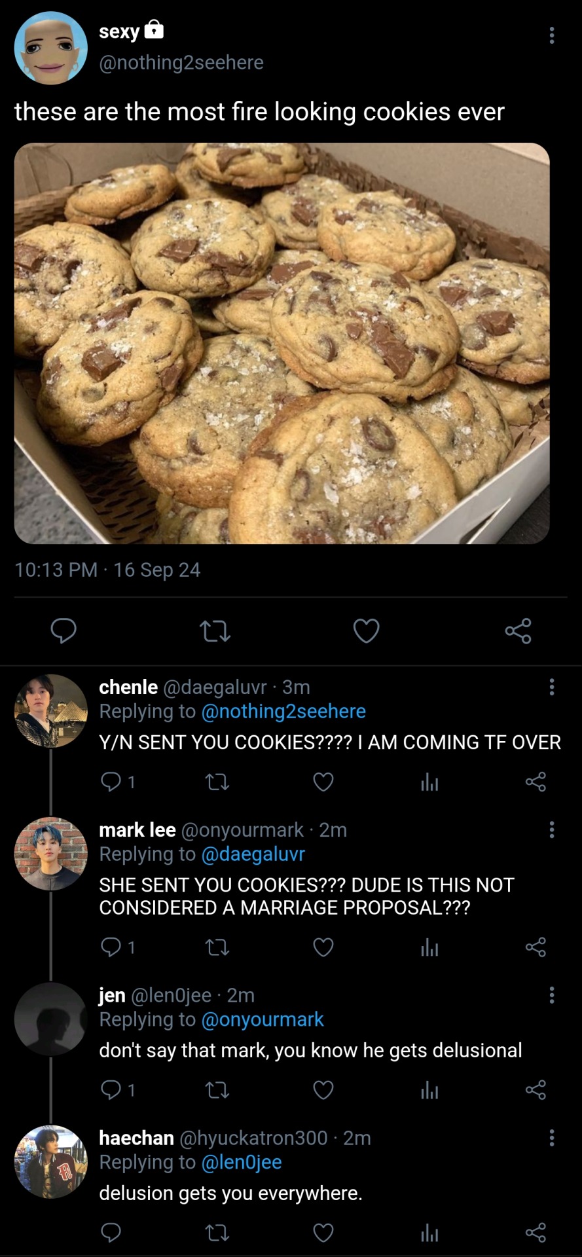This screenshot has width=582, height=1257.
Task: Reply to the main cookies tweet
Action: tap(64, 631)
